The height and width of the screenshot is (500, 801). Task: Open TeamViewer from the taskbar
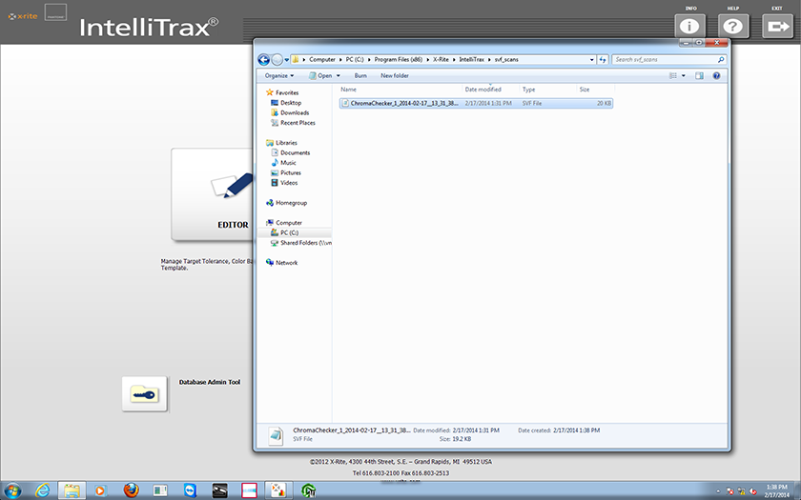pyautogui.click(x=190, y=490)
